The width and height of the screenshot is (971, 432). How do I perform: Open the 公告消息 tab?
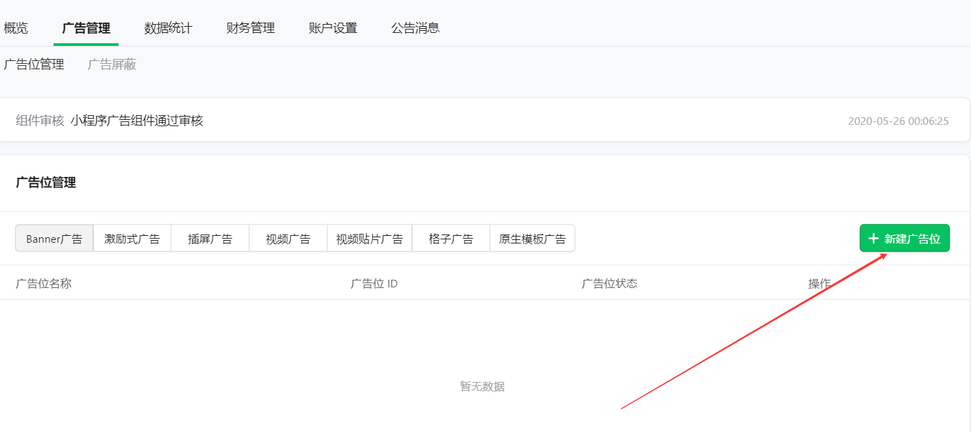point(415,28)
